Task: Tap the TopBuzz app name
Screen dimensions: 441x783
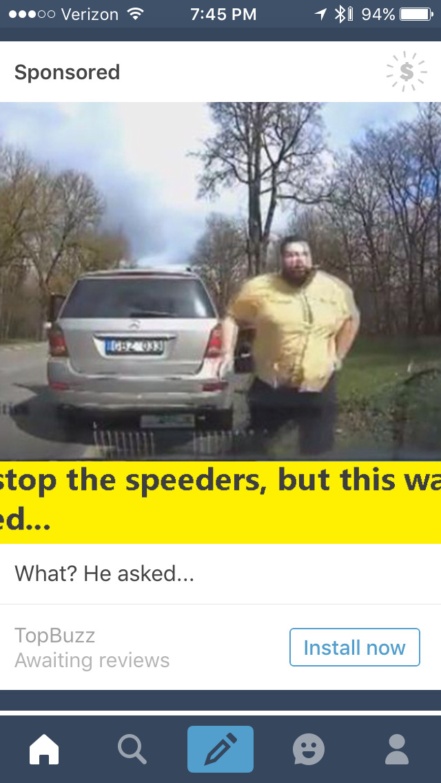Action: (55, 635)
